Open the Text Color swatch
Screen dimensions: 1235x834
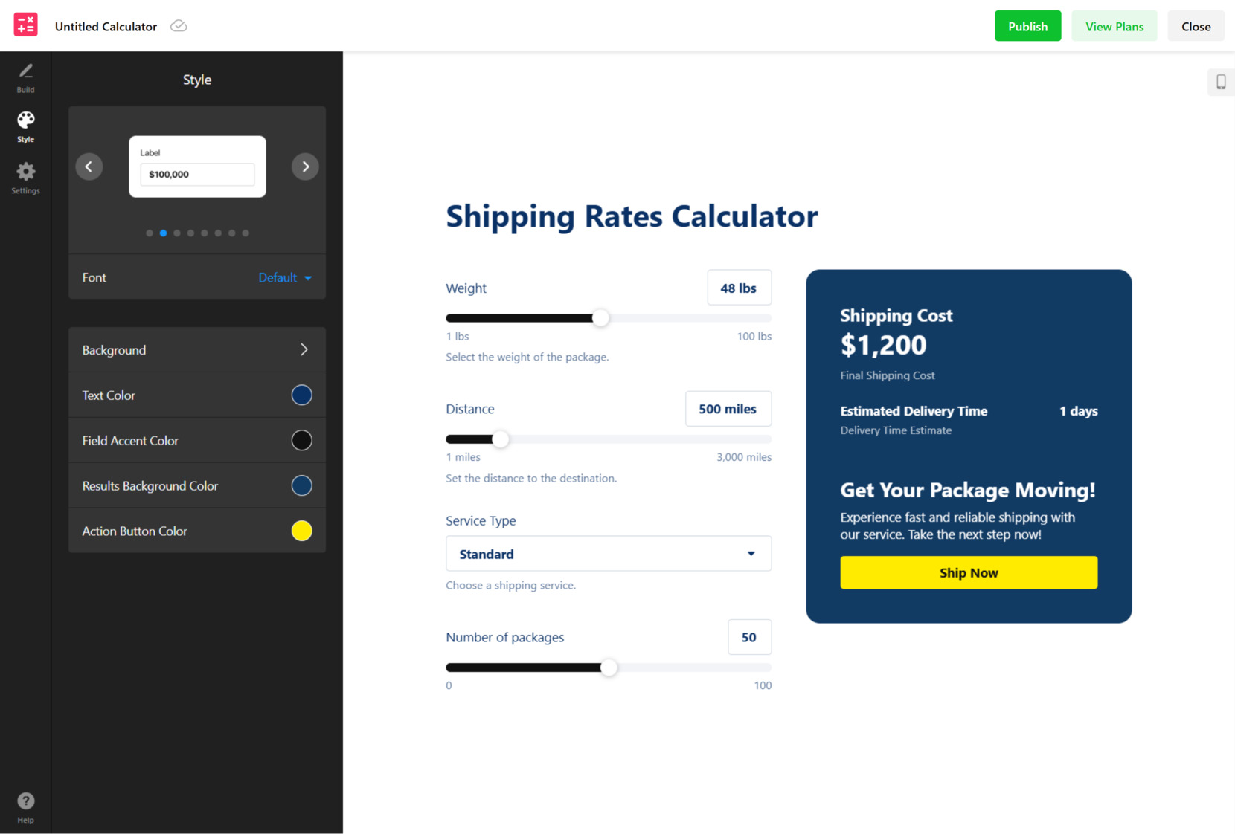click(301, 395)
